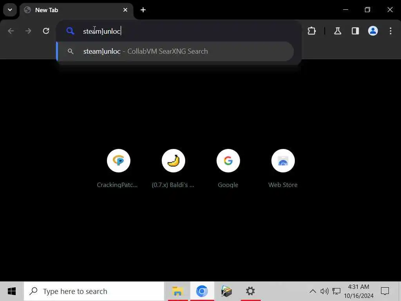Open the network tray icon

336,291
